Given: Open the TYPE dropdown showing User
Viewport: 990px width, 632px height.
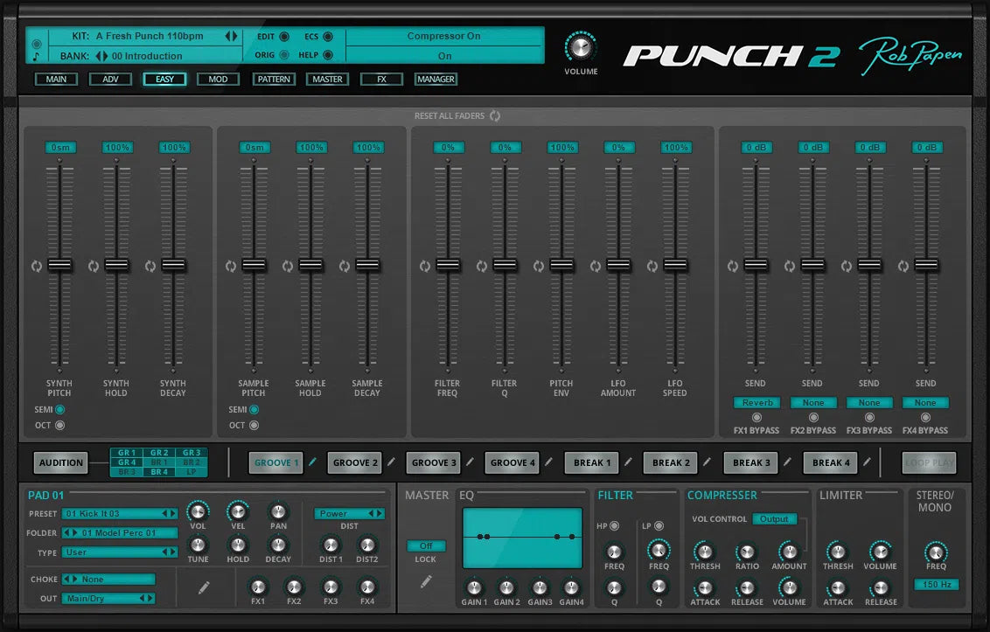Looking at the screenshot, I should click(x=120, y=551).
